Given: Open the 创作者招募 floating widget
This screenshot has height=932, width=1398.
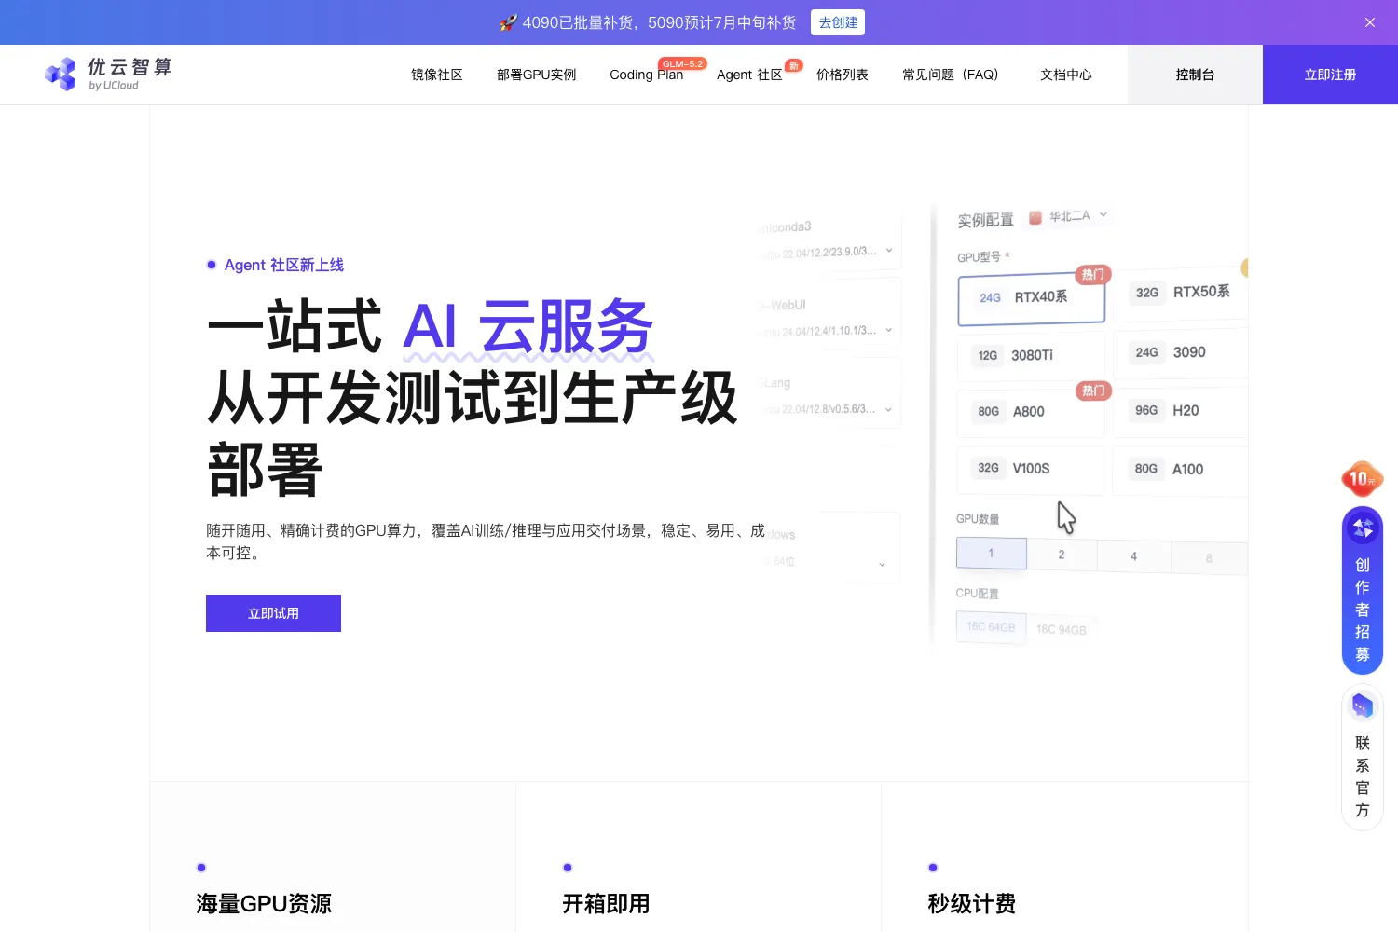Looking at the screenshot, I should [x=1363, y=590].
